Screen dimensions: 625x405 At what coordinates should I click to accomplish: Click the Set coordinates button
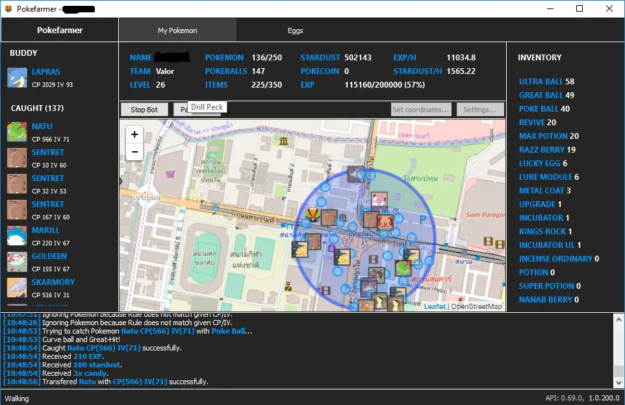tap(421, 110)
